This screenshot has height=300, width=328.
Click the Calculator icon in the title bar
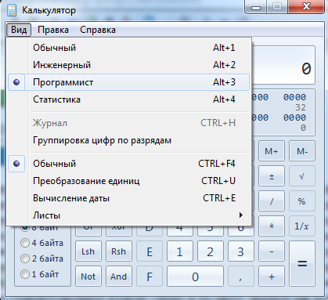coord(12,10)
